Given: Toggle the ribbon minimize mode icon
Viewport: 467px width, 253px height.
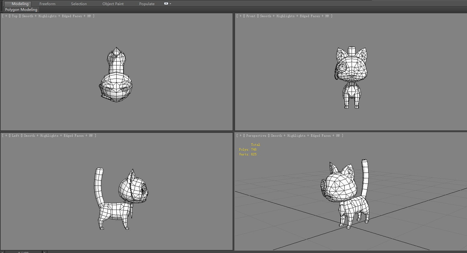Looking at the screenshot, I should pyautogui.click(x=166, y=4).
